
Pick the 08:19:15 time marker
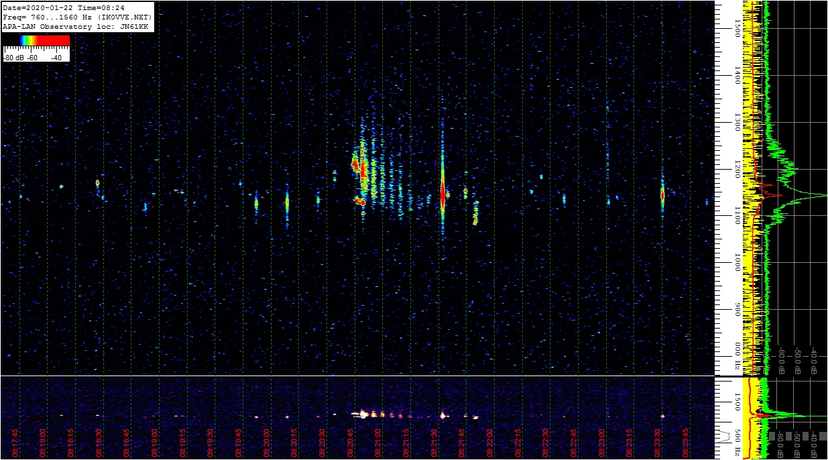point(183,442)
